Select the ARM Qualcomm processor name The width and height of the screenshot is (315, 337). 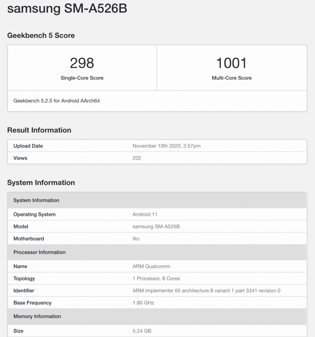click(x=151, y=266)
